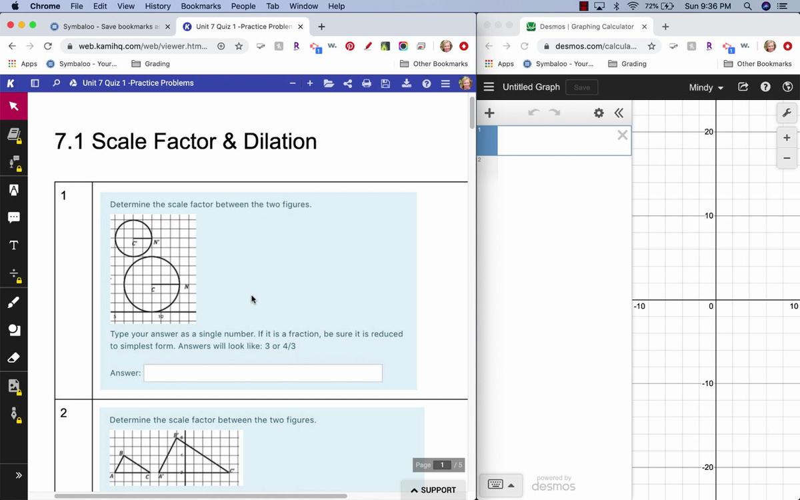This screenshot has width=800, height=500.
Task: Choose the Kami drawing brush tool
Action: click(13, 303)
